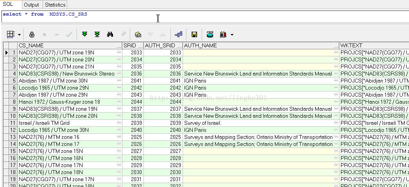Click the sort button in AUTH_NAME header
The image size is (409, 187).
336,46
